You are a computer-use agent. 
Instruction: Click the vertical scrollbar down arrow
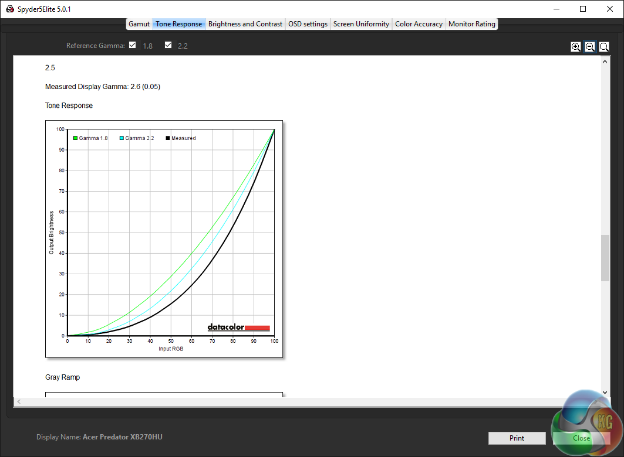(605, 392)
